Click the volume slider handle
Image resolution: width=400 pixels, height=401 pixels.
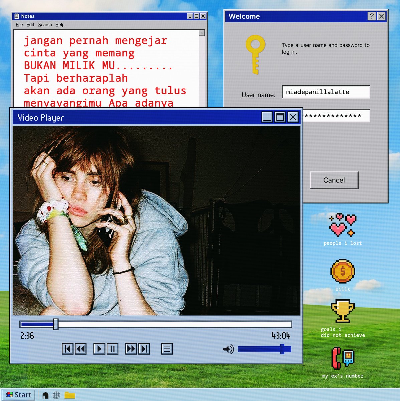282,349
